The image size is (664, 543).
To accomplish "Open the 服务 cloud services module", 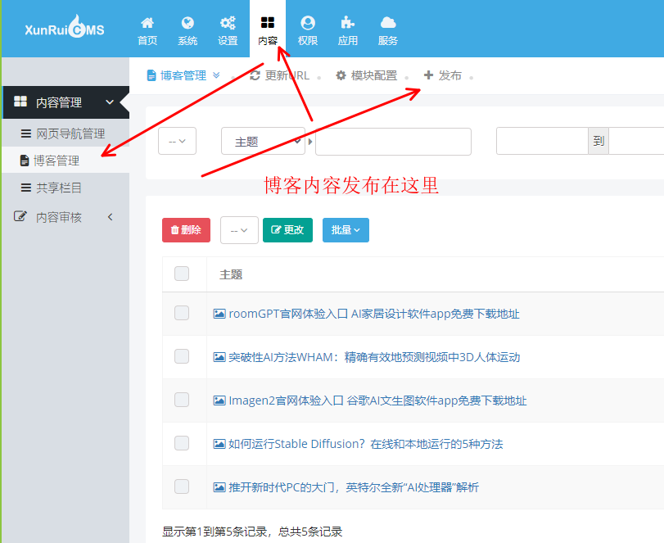I will (387, 29).
